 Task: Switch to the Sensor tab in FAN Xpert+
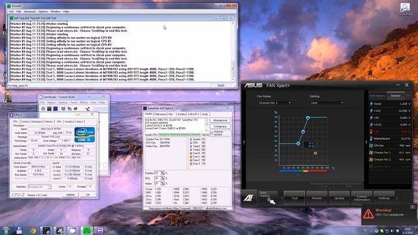396,96
